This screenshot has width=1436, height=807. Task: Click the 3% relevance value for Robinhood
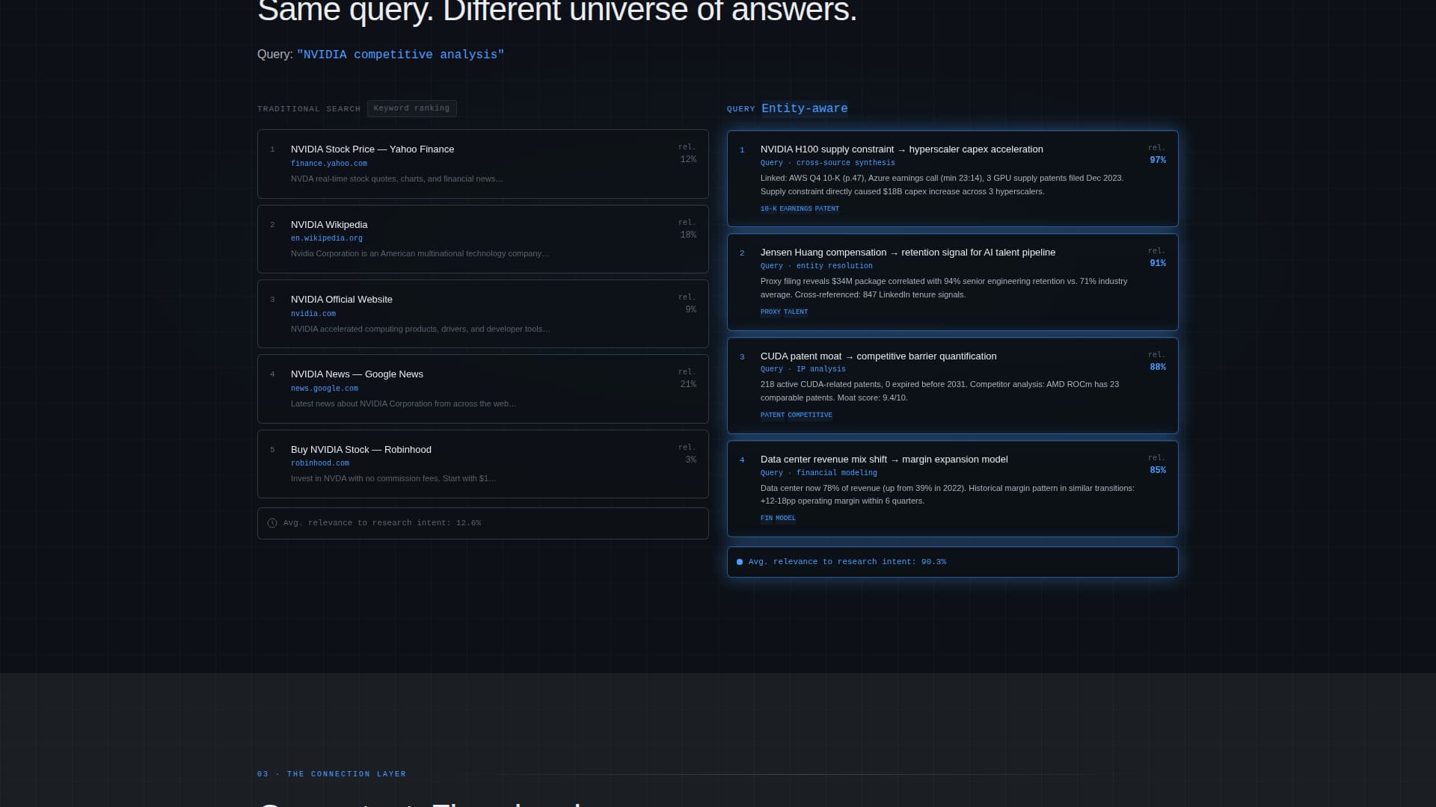point(691,460)
